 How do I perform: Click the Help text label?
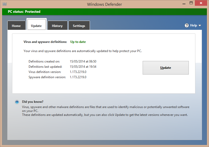coord(194,25)
